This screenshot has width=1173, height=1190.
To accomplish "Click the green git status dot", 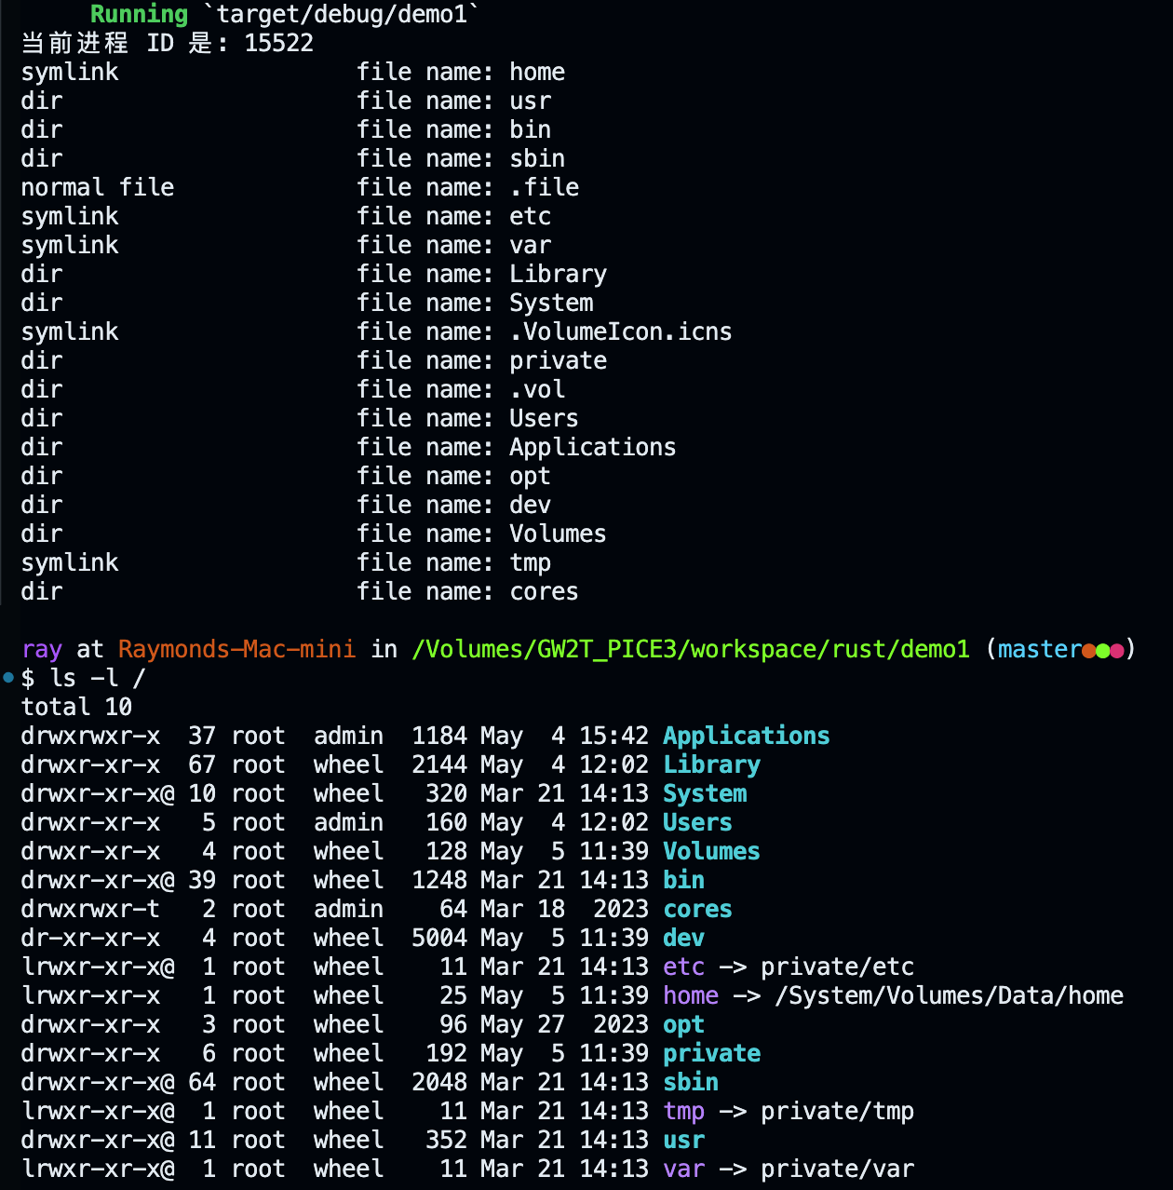I will [x=1102, y=651].
